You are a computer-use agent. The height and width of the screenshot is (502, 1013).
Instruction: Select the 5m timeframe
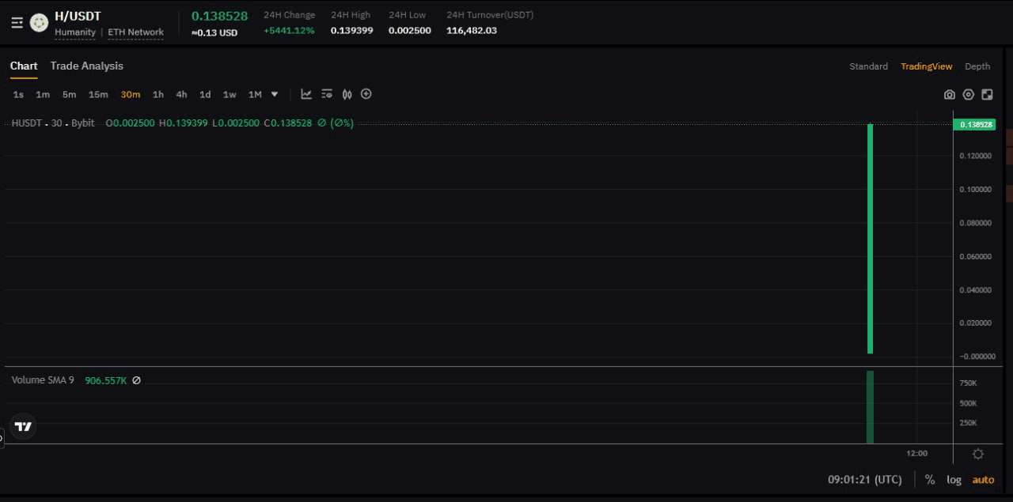point(69,95)
